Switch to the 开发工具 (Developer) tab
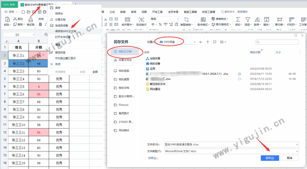Viewport: 307px width, 169px height. point(157,12)
